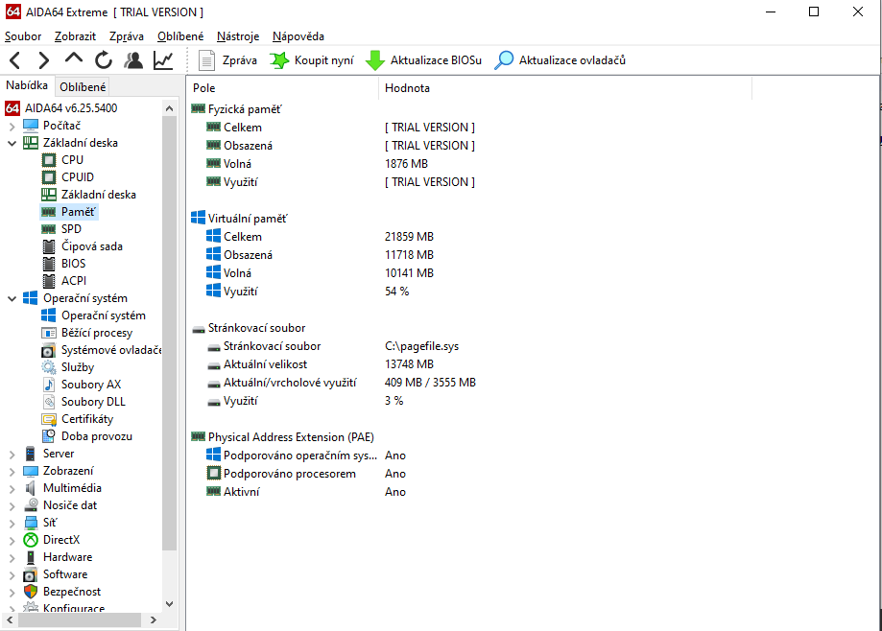Image resolution: width=882 pixels, height=631 pixels.
Task: Open the Nástroje menu
Action: [238, 36]
